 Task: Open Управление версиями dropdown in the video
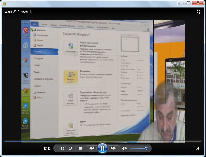[71, 128]
